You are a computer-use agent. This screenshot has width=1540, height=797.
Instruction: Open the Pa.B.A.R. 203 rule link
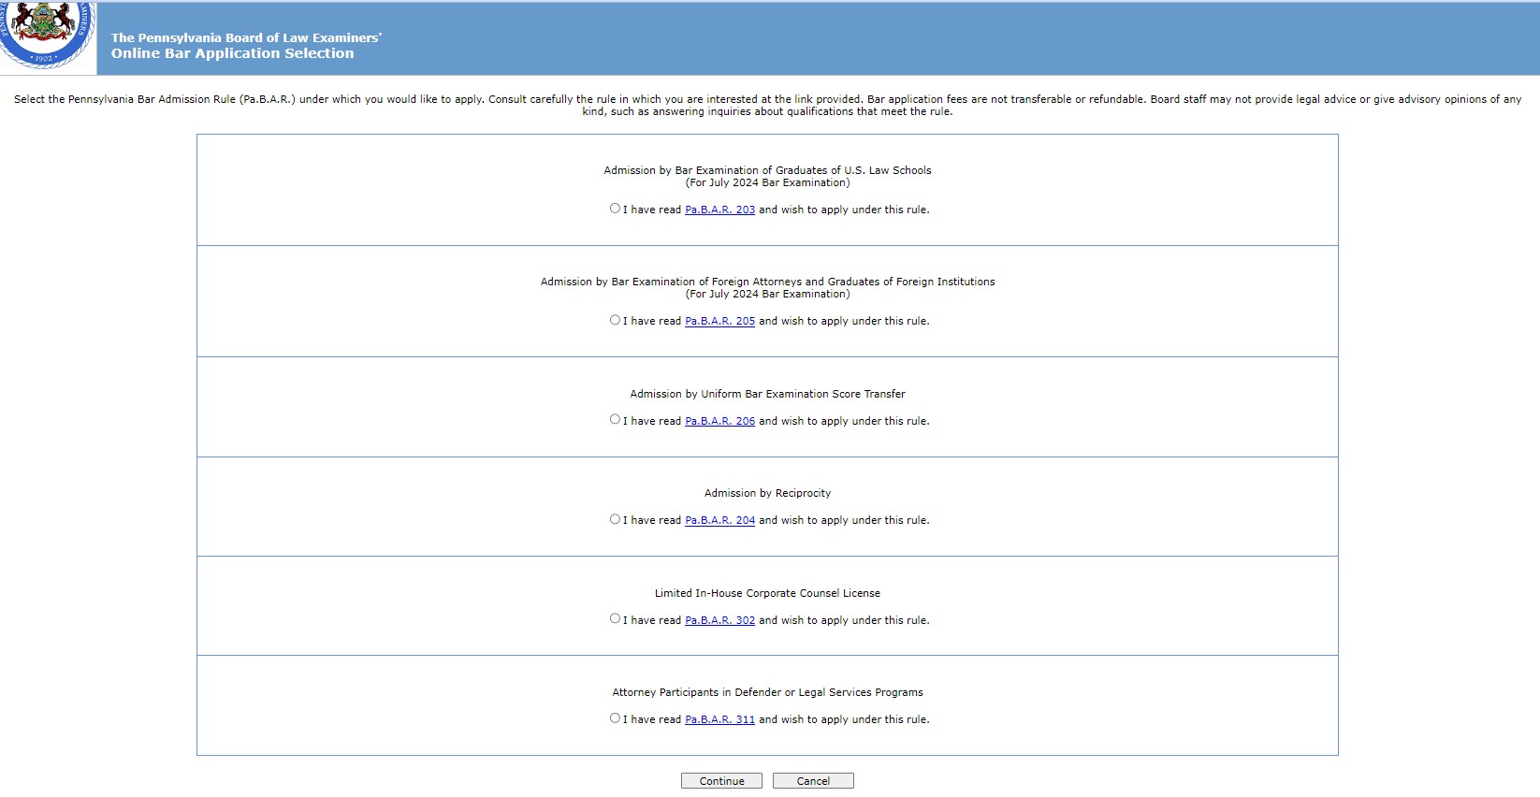(719, 210)
